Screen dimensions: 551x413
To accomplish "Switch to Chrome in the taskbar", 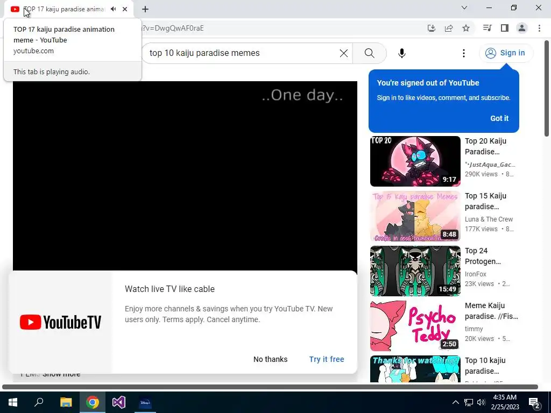I will pyautogui.click(x=93, y=402).
